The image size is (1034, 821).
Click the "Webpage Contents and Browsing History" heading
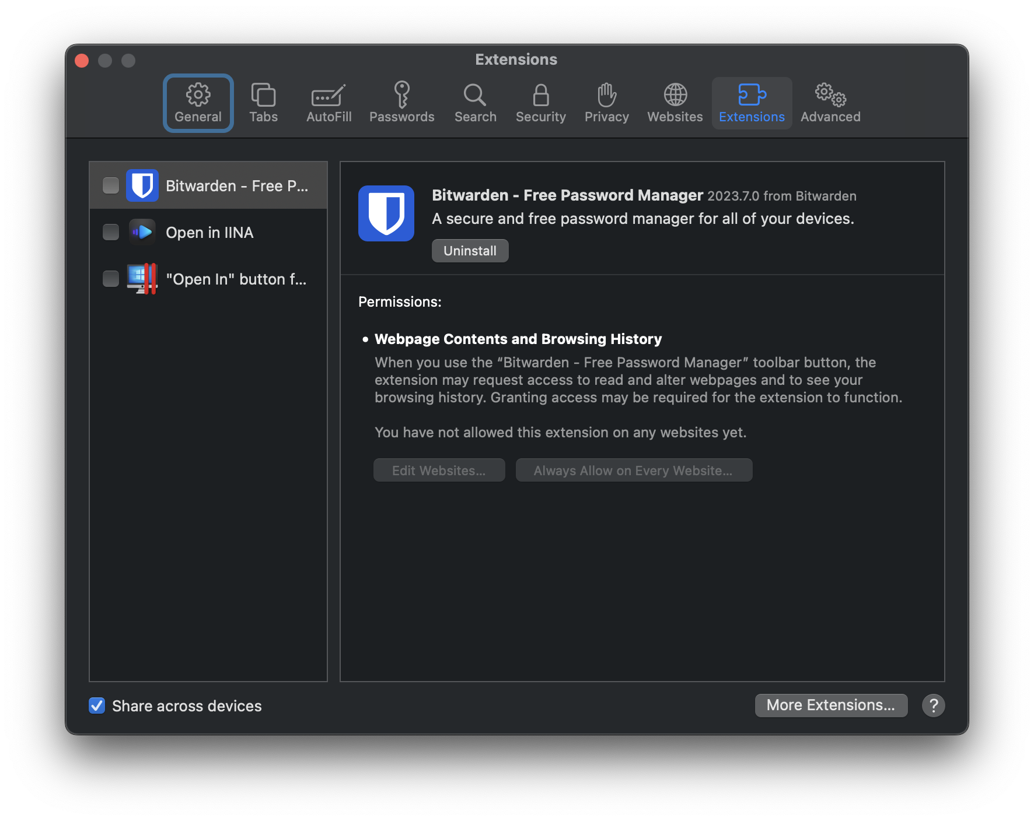518,339
